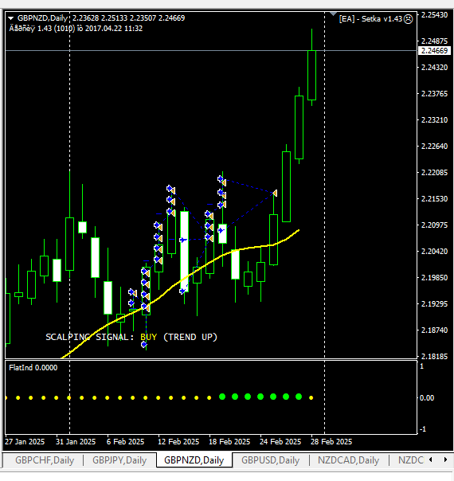Select the GBPNZD,Daily tab
Screen dimensions: 454x481
click(194, 460)
